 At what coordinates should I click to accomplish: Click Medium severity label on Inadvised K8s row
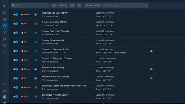point(27,15)
